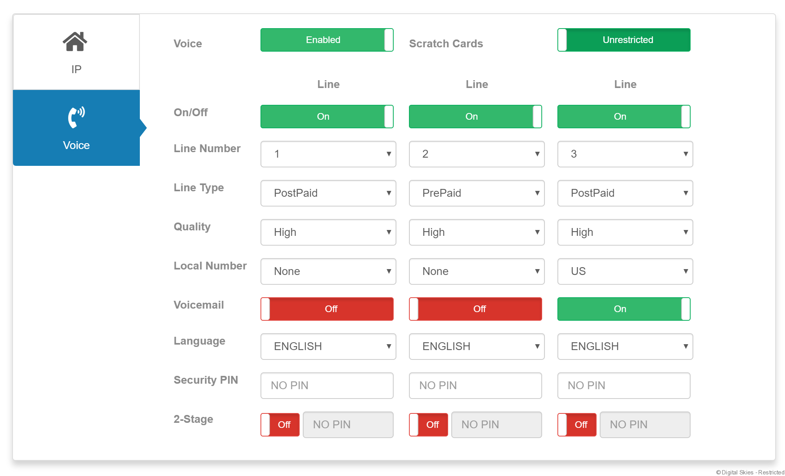Open Quality dropdown for the first line

click(328, 232)
